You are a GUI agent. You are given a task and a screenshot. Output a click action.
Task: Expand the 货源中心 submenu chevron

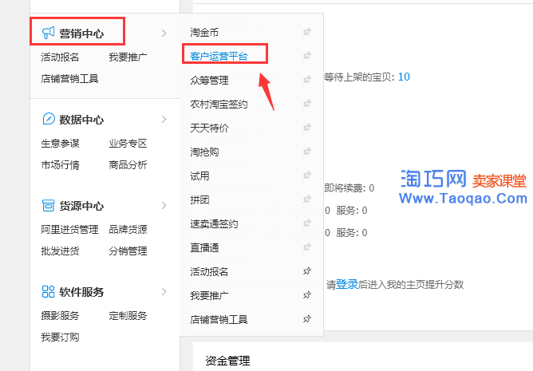coord(164,205)
